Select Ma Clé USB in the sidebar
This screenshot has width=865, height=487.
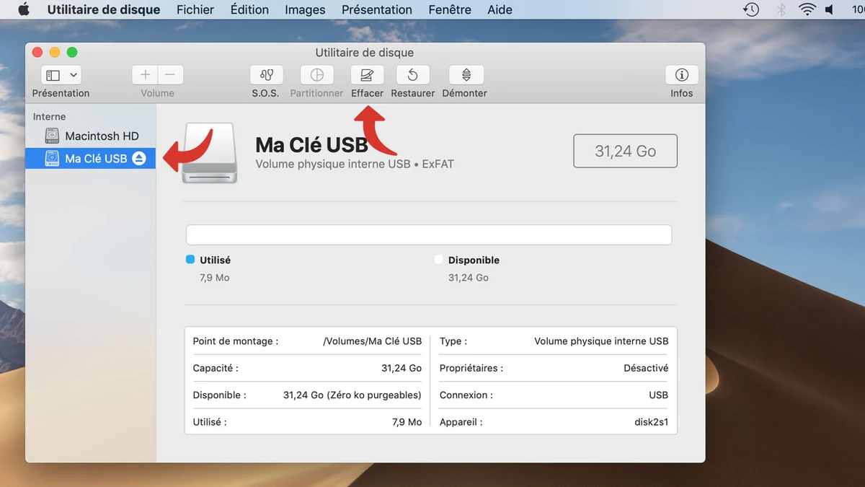point(90,158)
